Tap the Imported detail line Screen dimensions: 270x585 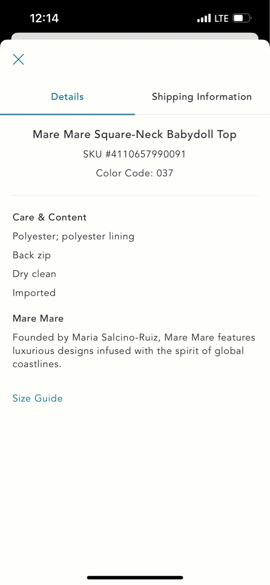[34, 293]
